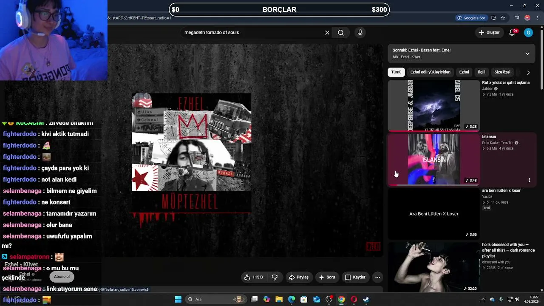Click the ara beni lütfen x loser title

click(x=501, y=190)
